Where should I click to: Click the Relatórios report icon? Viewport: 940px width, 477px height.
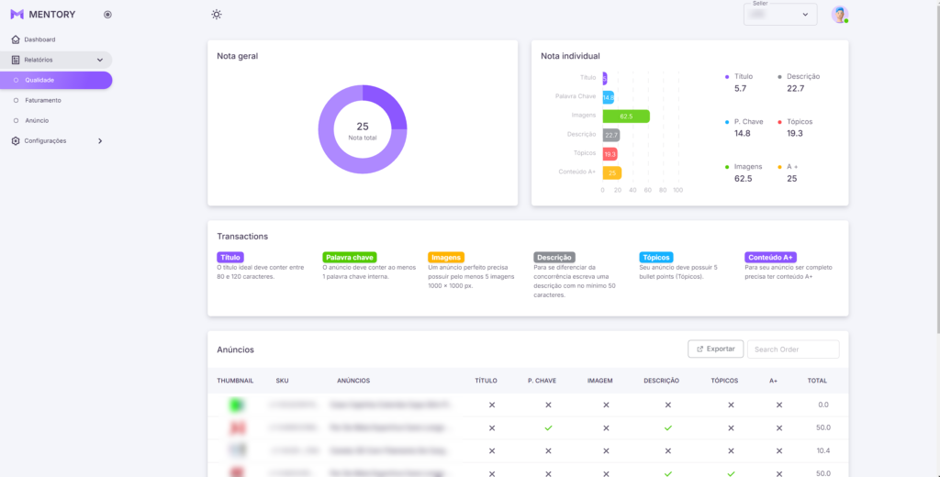(x=16, y=60)
